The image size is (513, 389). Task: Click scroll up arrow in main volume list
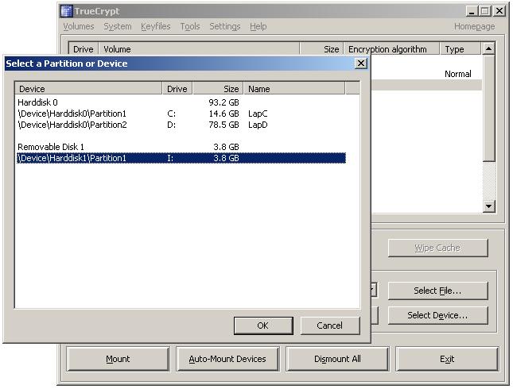click(x=489, y=49)
